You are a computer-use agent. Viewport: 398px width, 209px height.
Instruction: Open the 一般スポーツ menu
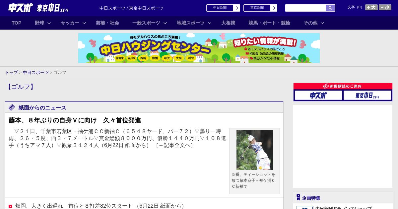tap(146, 23)
